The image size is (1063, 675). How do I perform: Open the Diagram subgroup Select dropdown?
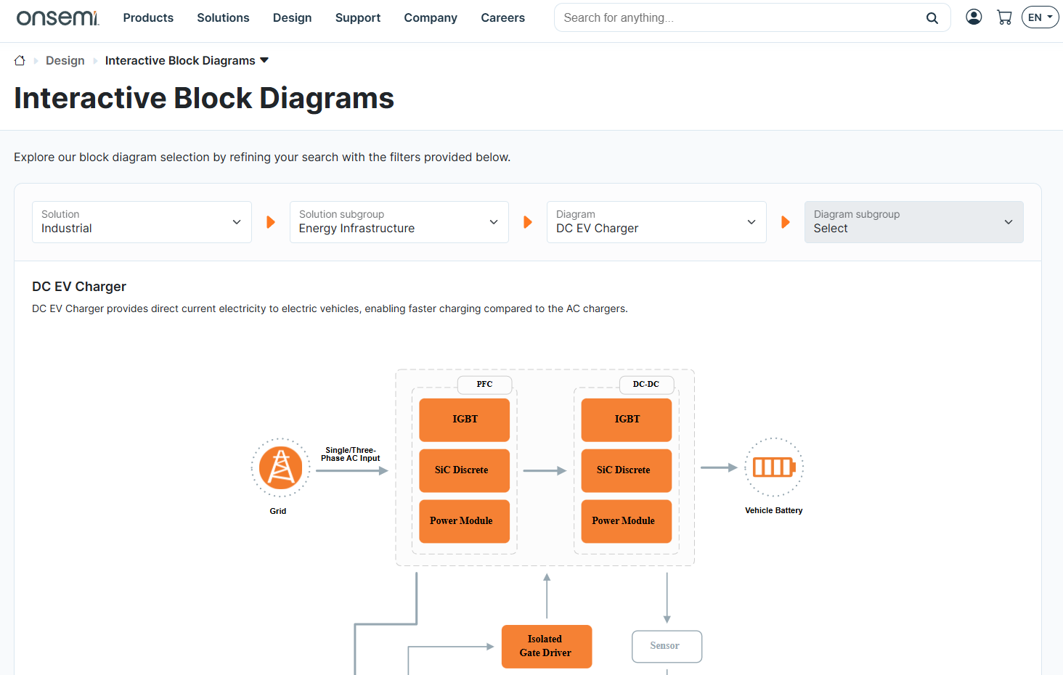click(x=913, y=222)
